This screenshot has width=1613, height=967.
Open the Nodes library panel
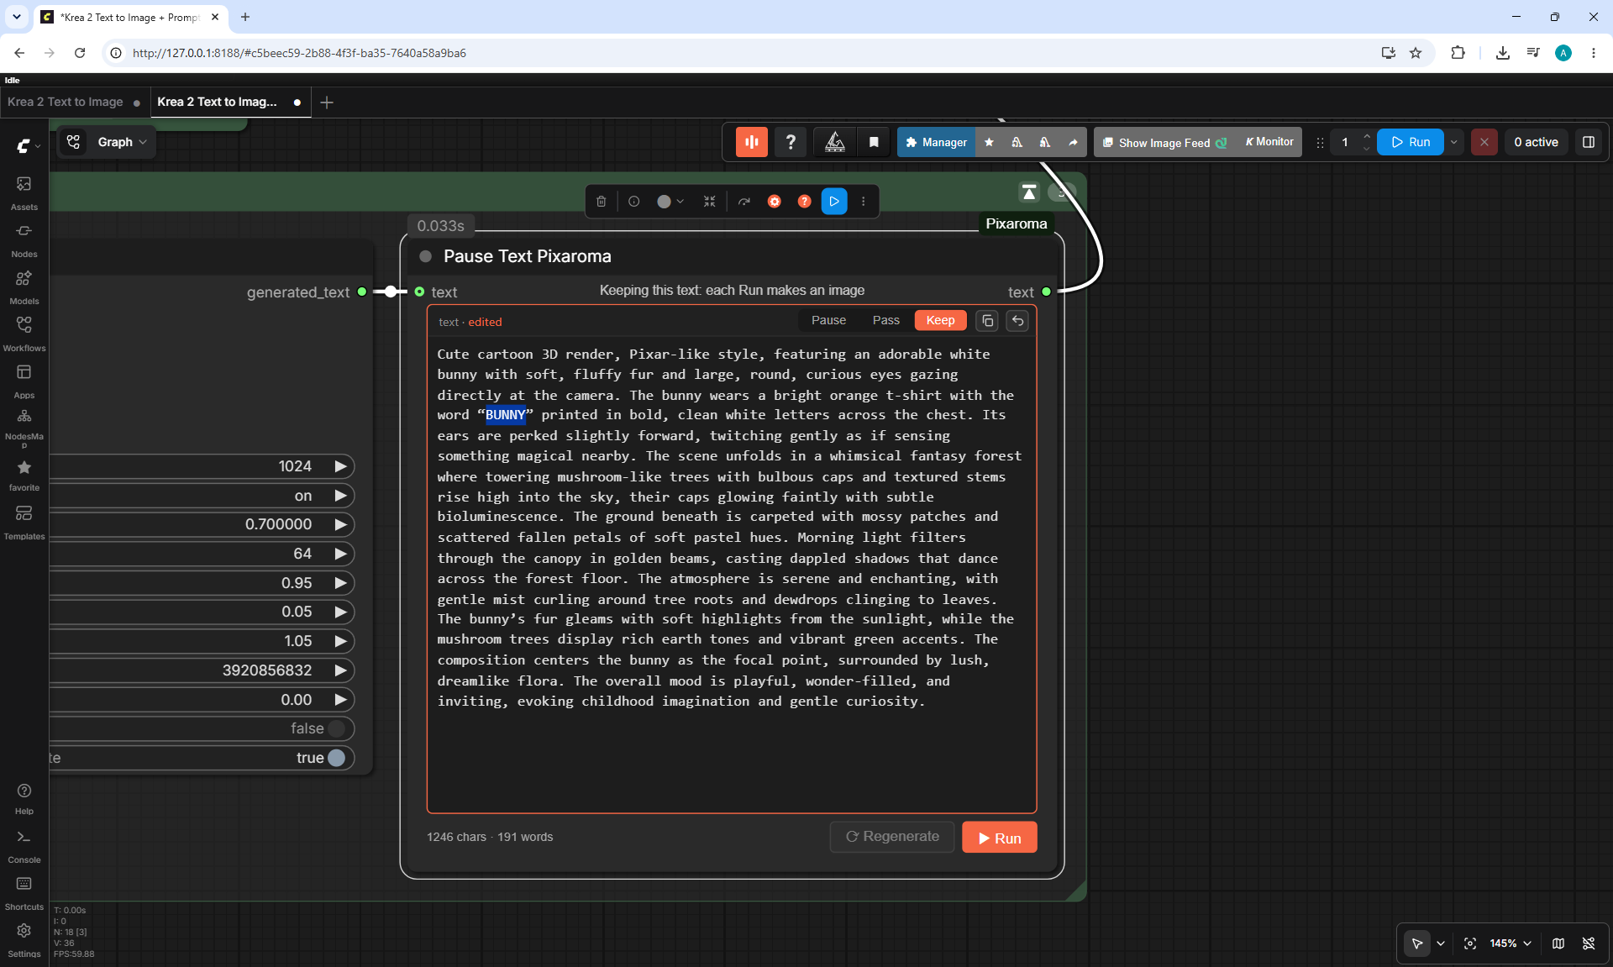pyautogui.click(x=24, y=240)
